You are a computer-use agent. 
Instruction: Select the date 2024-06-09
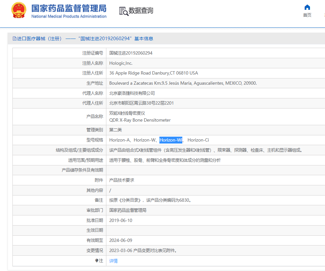click(x=121, y=240)
